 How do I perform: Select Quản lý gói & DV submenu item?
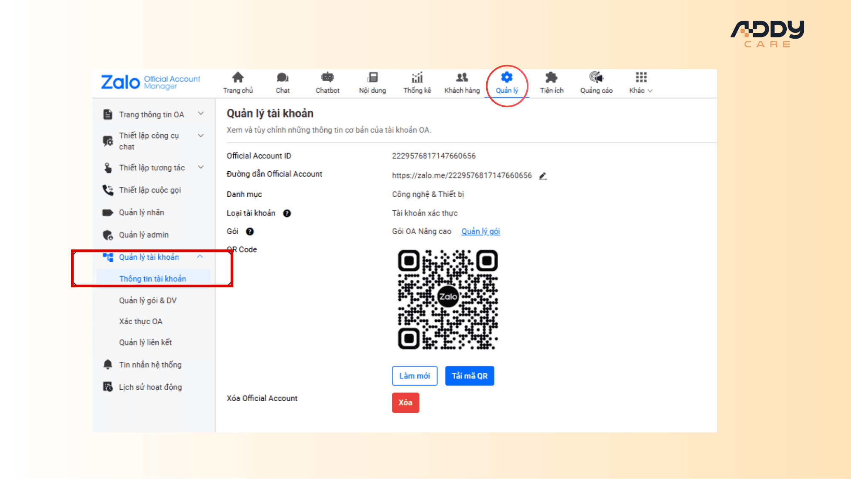point(148,300)
